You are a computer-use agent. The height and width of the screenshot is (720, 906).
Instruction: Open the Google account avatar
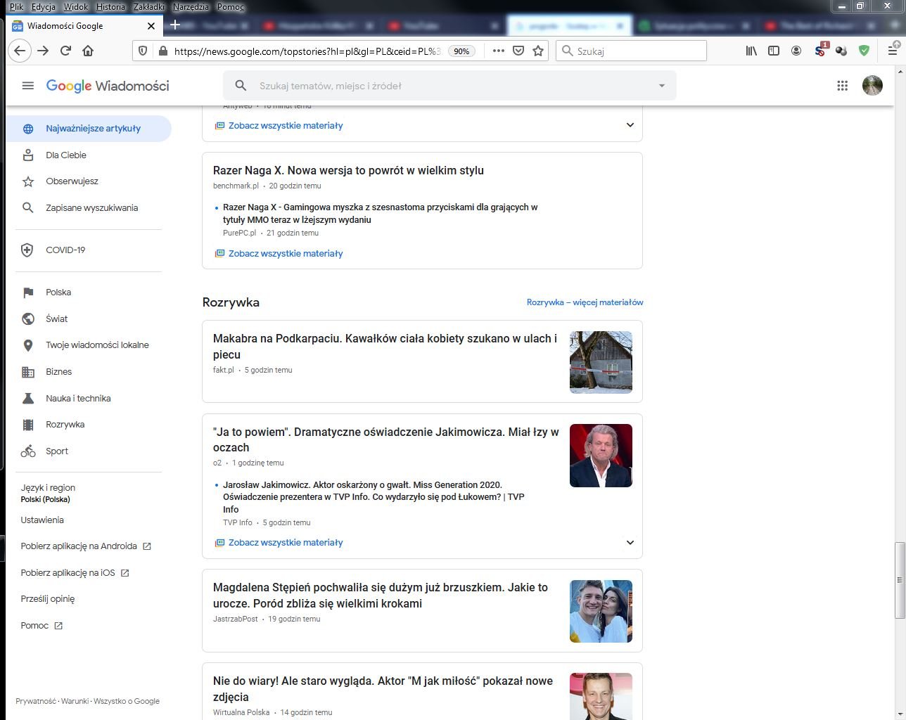pos(872,86)
